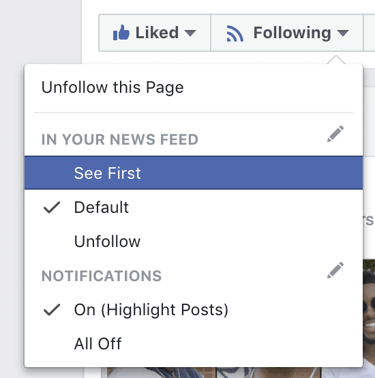The image size is (375, 378).
Task: Click the RSS feed Following icon
Action: tap(235, 33)
